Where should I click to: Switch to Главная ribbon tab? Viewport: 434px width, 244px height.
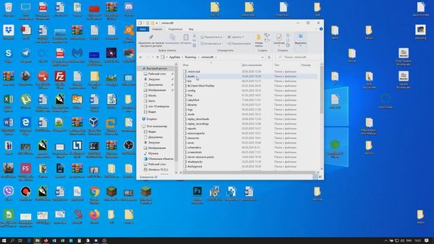(157, 29)
